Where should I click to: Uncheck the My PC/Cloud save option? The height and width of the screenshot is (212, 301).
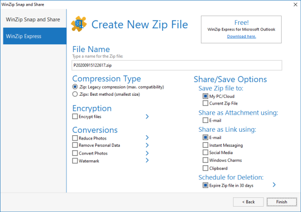tap(205, 96)
